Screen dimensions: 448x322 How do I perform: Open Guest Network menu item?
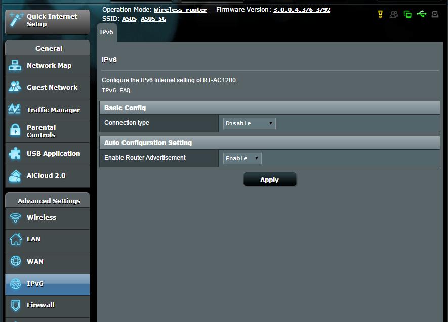[48, 88]
